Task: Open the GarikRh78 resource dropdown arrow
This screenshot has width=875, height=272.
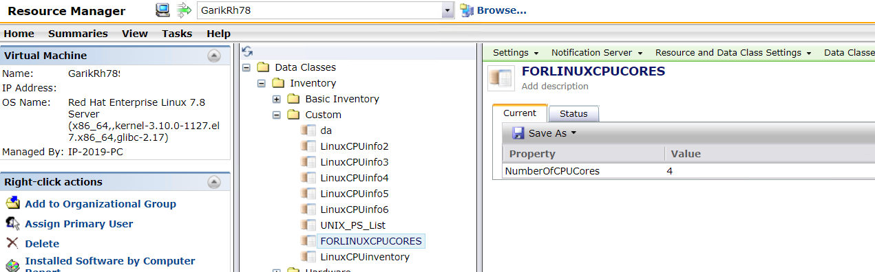Action: coord(447,10)
